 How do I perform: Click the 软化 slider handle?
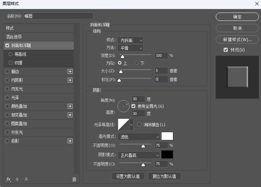point(119,80)
